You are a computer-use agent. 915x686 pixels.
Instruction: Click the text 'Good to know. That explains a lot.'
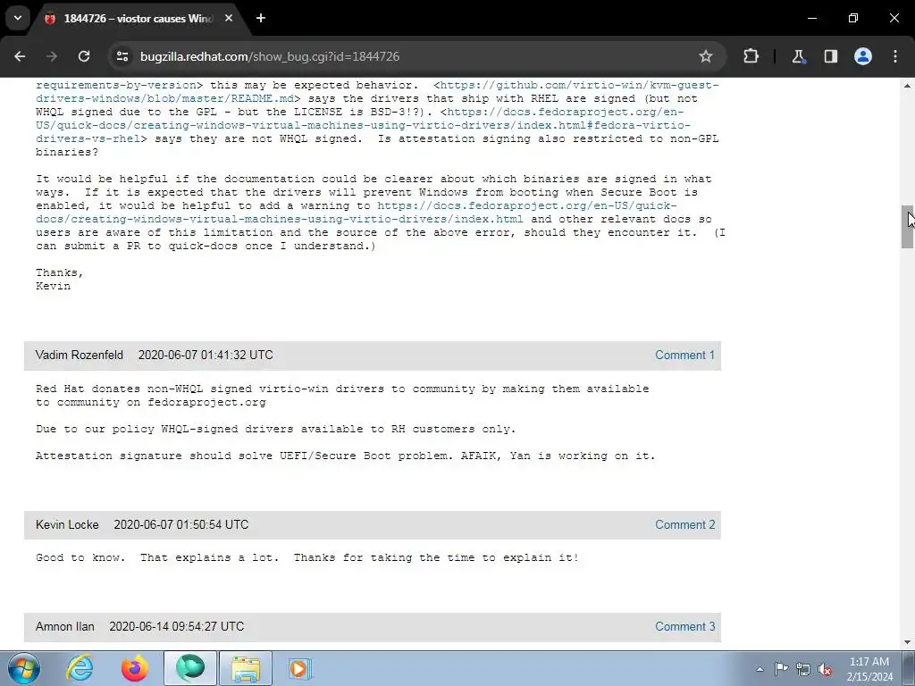pyautogui.click(x=157, y=557)
